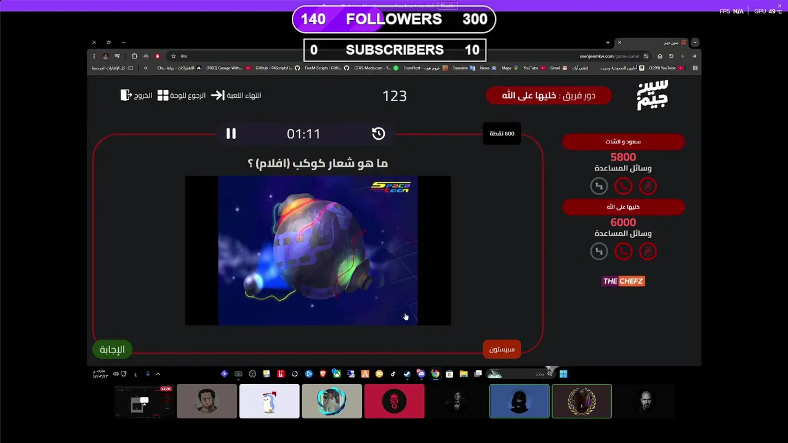Image resolution: width=788 pixels, height=443 pixels.
Task: Click the browser address bar seenjeemkw.com
Action: 609,56
